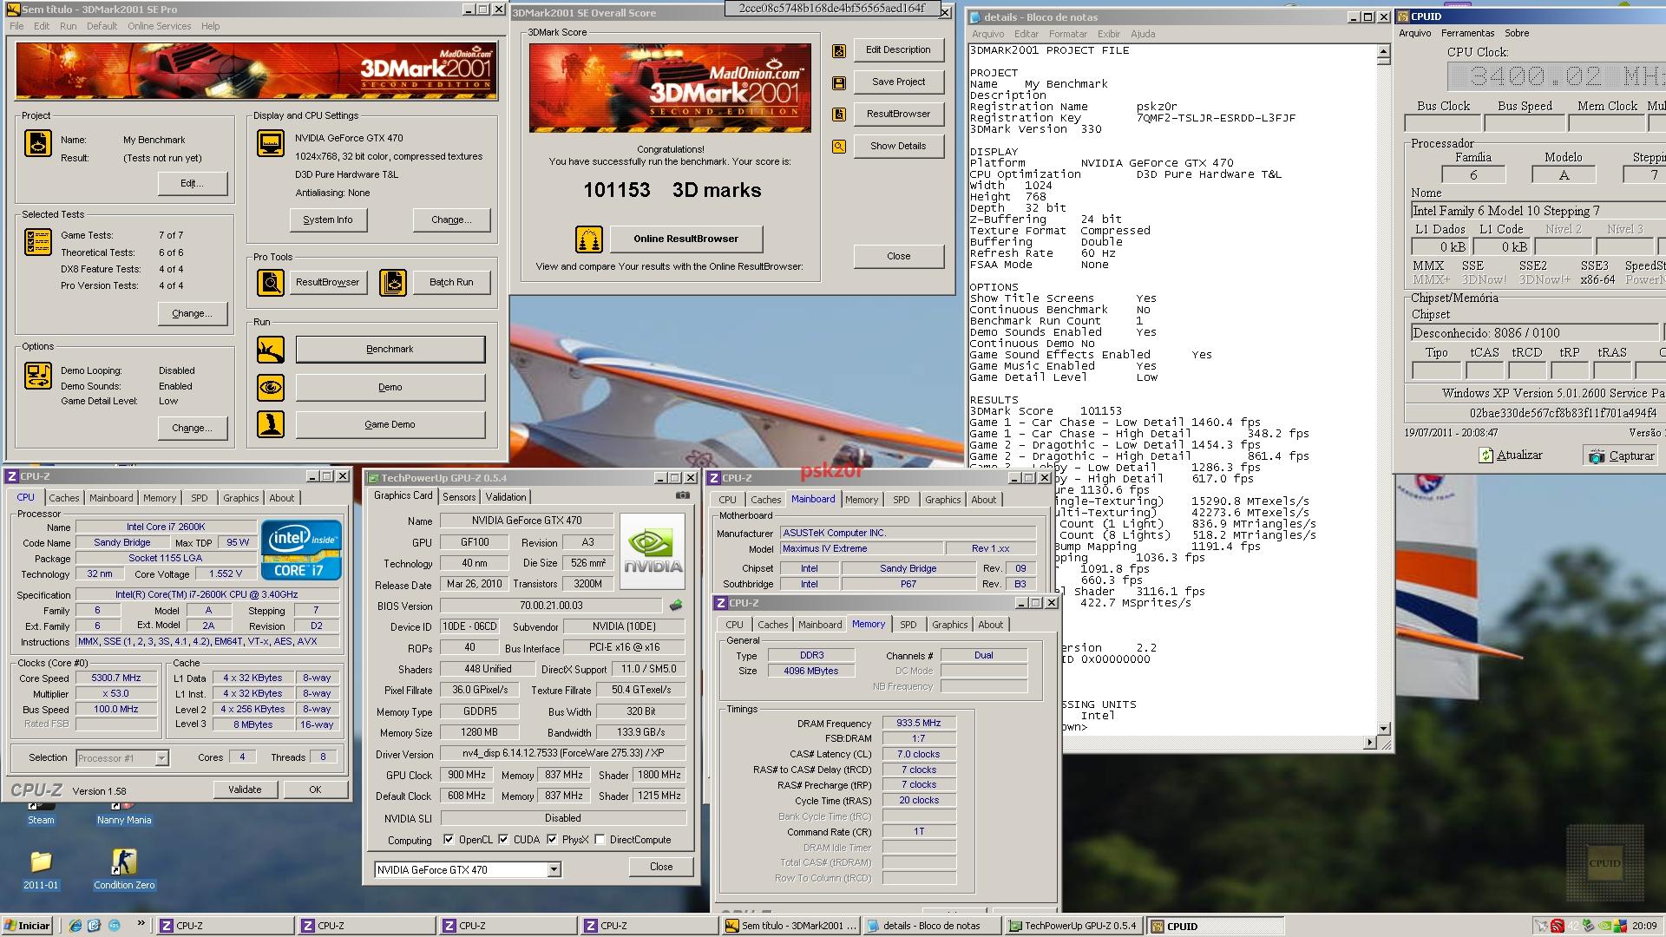The width and height of the screenshot is (1666, 937).
Task: Open the Processor #1 Selection dropdown in CPU-Z
Action: (161, 758)
